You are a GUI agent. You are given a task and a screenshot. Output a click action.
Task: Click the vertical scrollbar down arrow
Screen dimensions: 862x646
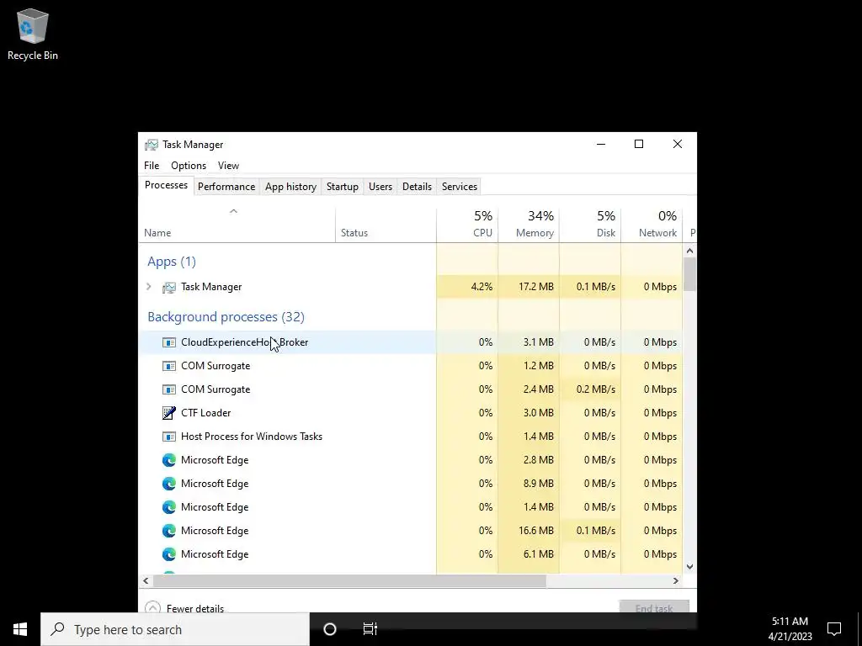[x=690, y=567]
